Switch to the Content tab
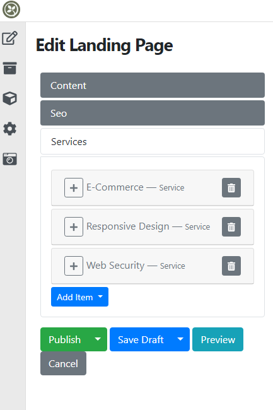The image size is (273, 410). (x=153, y=85)
